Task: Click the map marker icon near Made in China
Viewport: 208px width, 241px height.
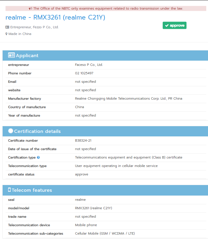Action: (6, 34)
